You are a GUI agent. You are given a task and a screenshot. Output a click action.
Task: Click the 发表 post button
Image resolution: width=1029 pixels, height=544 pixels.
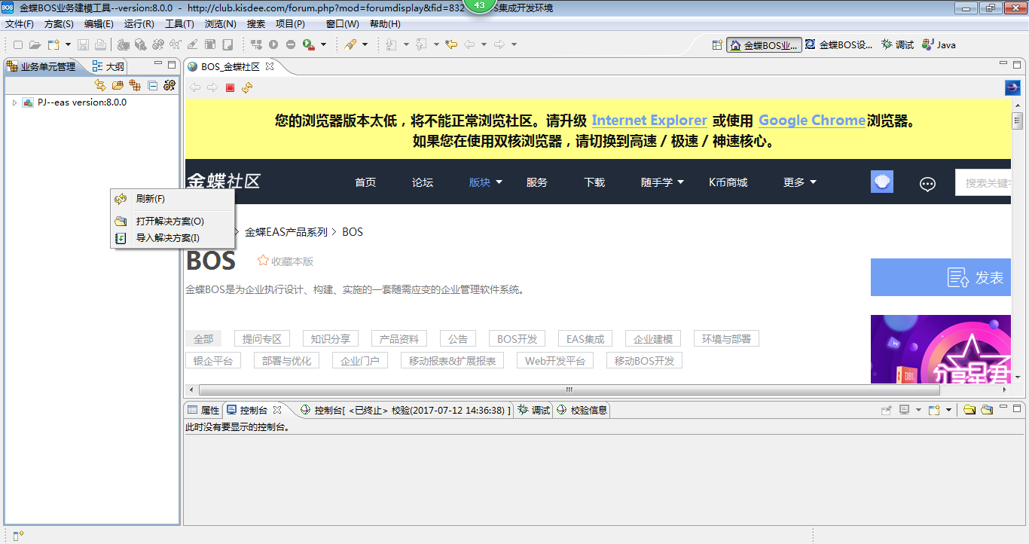tap(941, 277)
